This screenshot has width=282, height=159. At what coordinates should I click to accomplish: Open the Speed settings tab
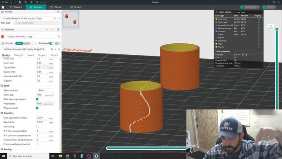point(30,55)
